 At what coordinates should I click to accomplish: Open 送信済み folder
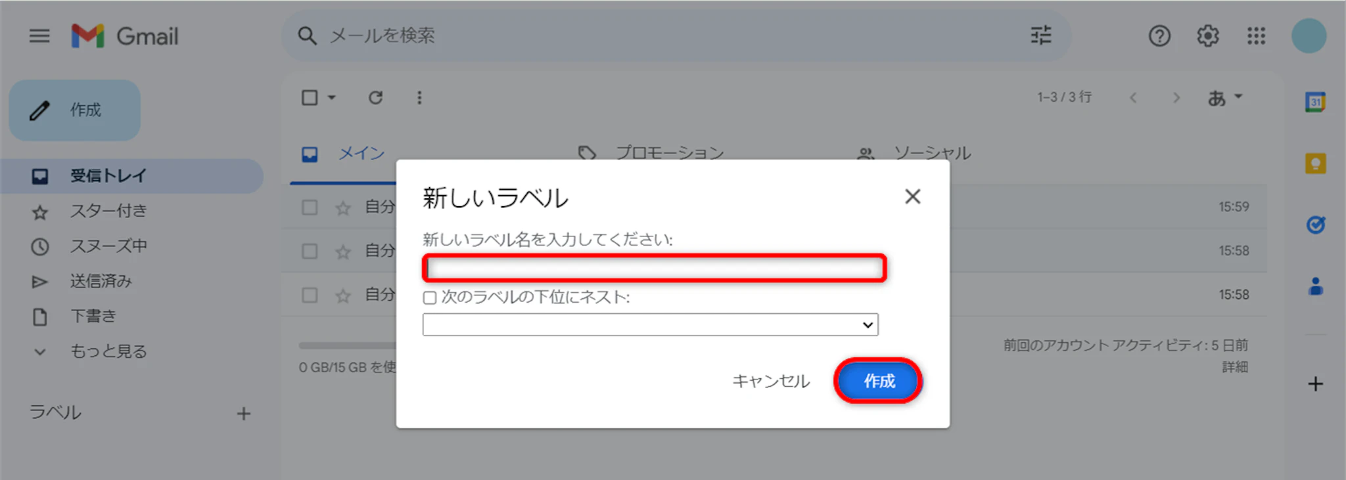(x=101, y=281)
